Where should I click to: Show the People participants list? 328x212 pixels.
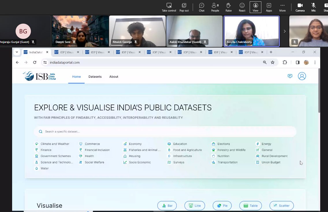[215, 7]
